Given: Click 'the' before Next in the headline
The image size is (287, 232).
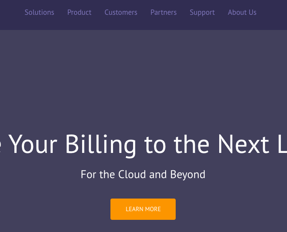Looking at the screenshot, I should (x=191, y=144).
